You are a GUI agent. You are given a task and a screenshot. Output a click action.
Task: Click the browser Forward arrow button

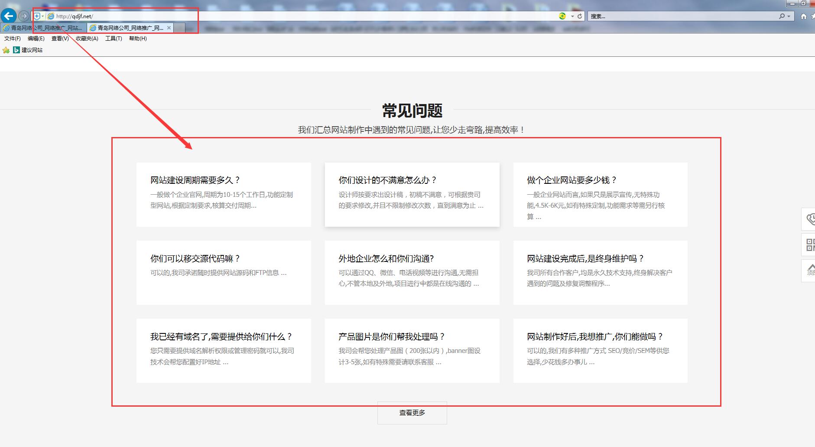click(x=24, y=16)
